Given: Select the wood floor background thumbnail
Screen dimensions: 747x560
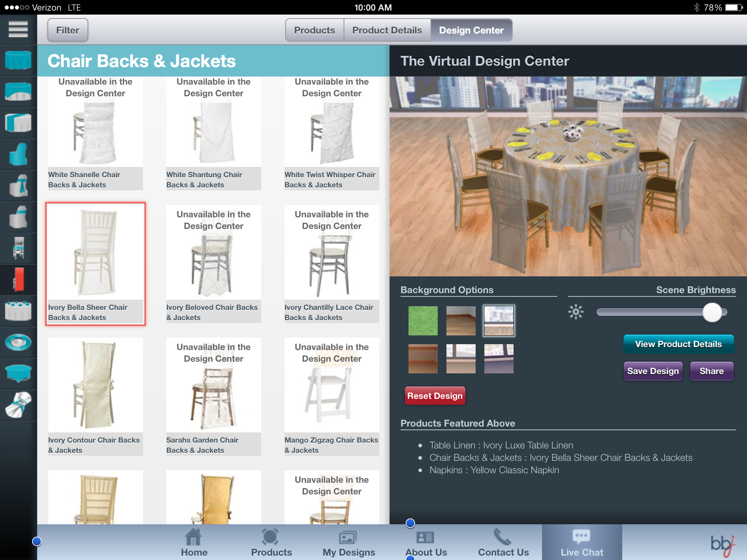Looking at the screenshot, I should point(461,320).
